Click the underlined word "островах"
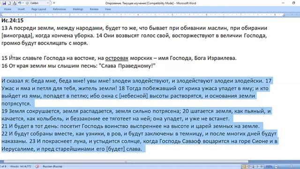Viewport: 300px width, 169px height. coord(117,58)
